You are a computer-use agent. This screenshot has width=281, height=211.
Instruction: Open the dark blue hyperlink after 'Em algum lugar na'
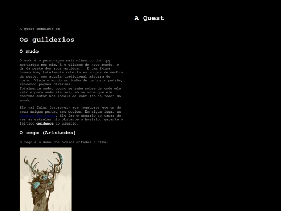[x=37, y=116]
